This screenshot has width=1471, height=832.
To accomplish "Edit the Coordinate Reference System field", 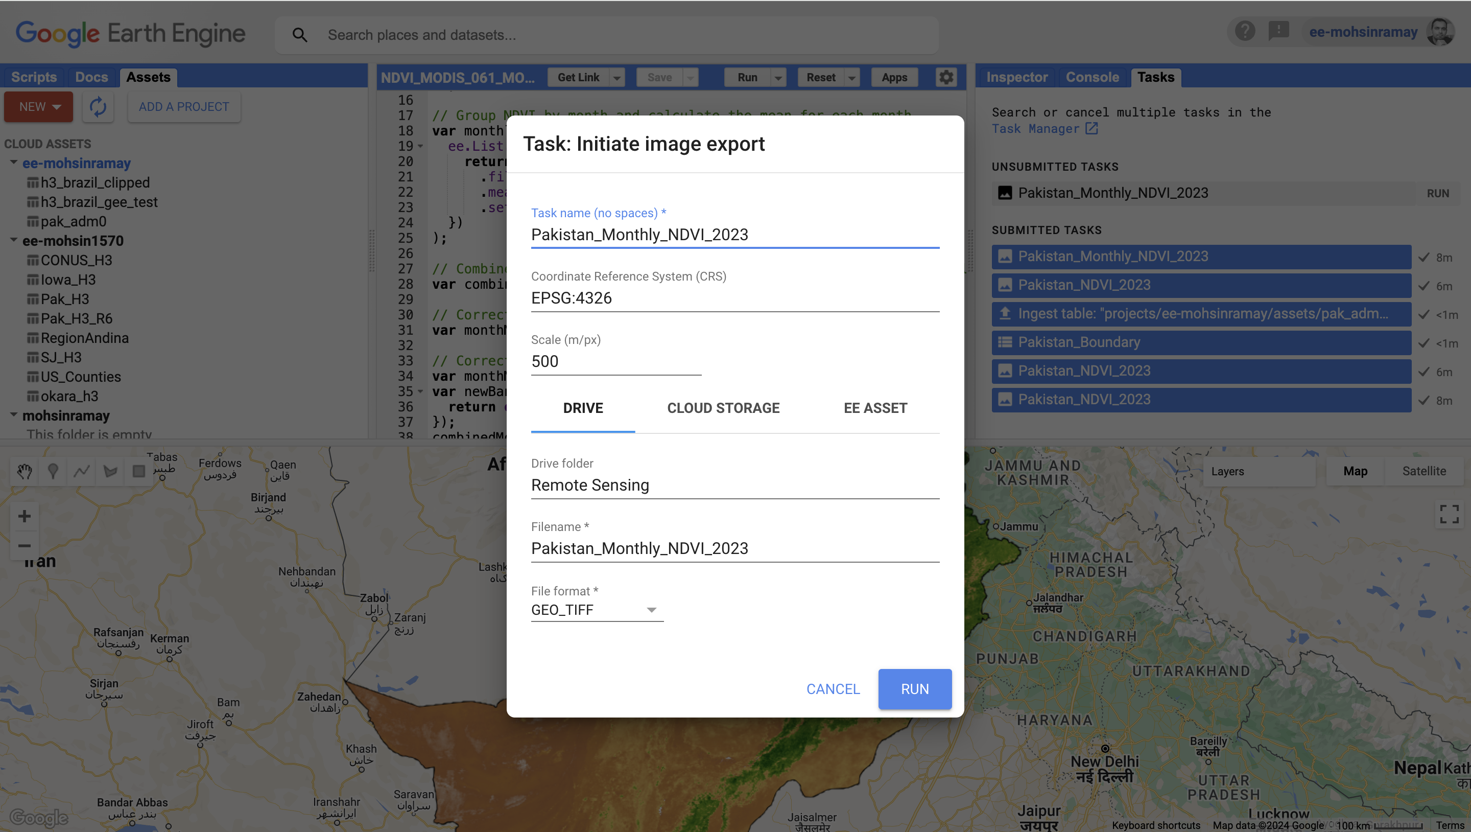I will pos(735,298).
